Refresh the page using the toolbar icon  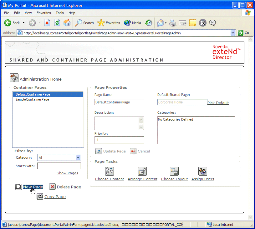coord(57,22)
